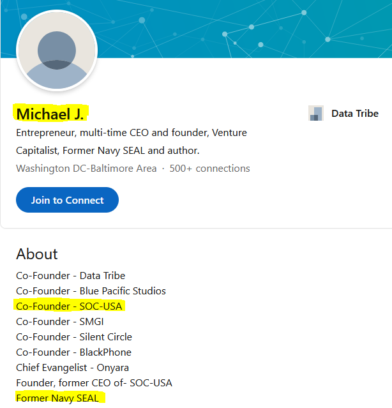Select the Co-Founder - SMGI line
The image size is (392, 408).
[60, 322]
